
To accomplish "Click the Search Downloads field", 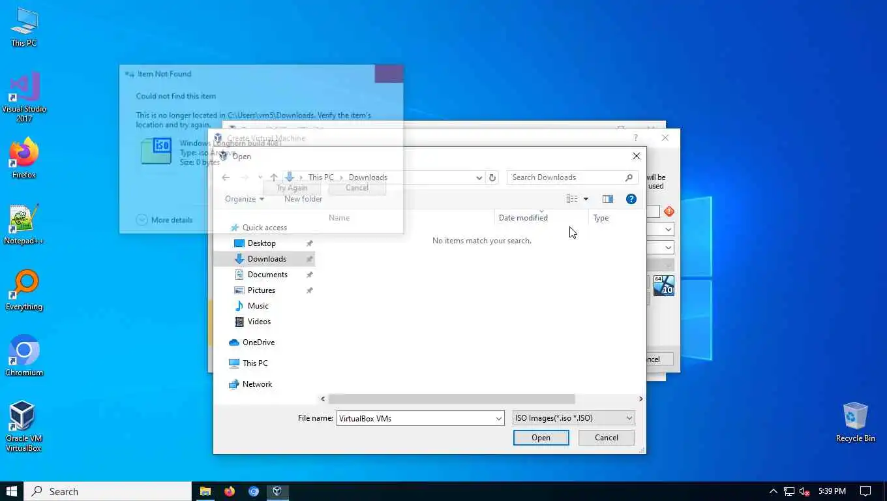I will tap(572, 177).
